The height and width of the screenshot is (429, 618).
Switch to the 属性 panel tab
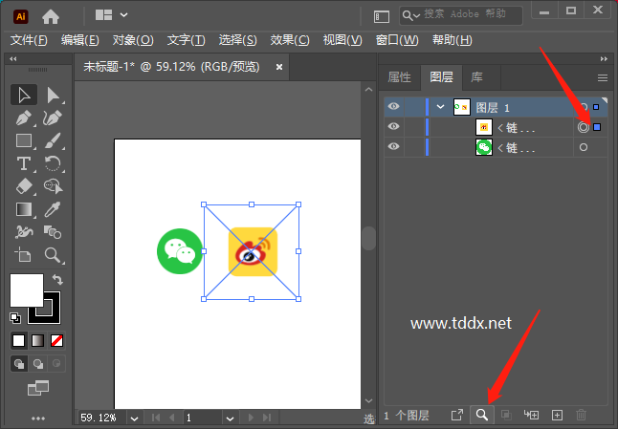(399, 77)
